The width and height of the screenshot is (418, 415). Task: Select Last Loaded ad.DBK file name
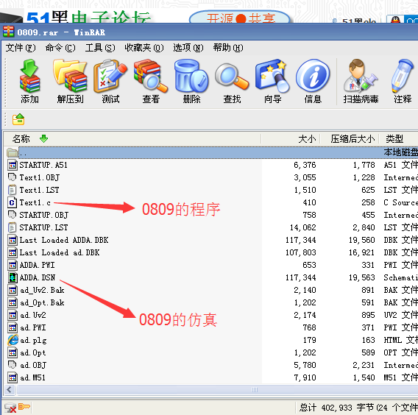(60, 252)
